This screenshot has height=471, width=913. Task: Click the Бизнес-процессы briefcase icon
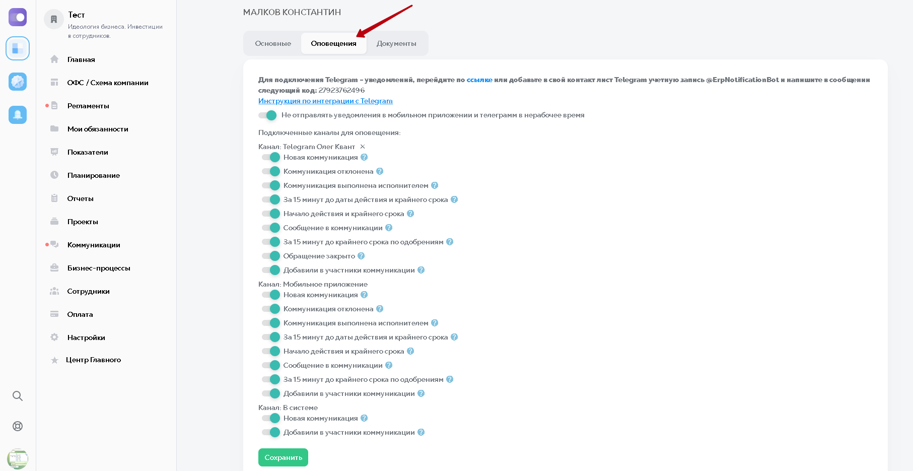click(x=54, y=267)
